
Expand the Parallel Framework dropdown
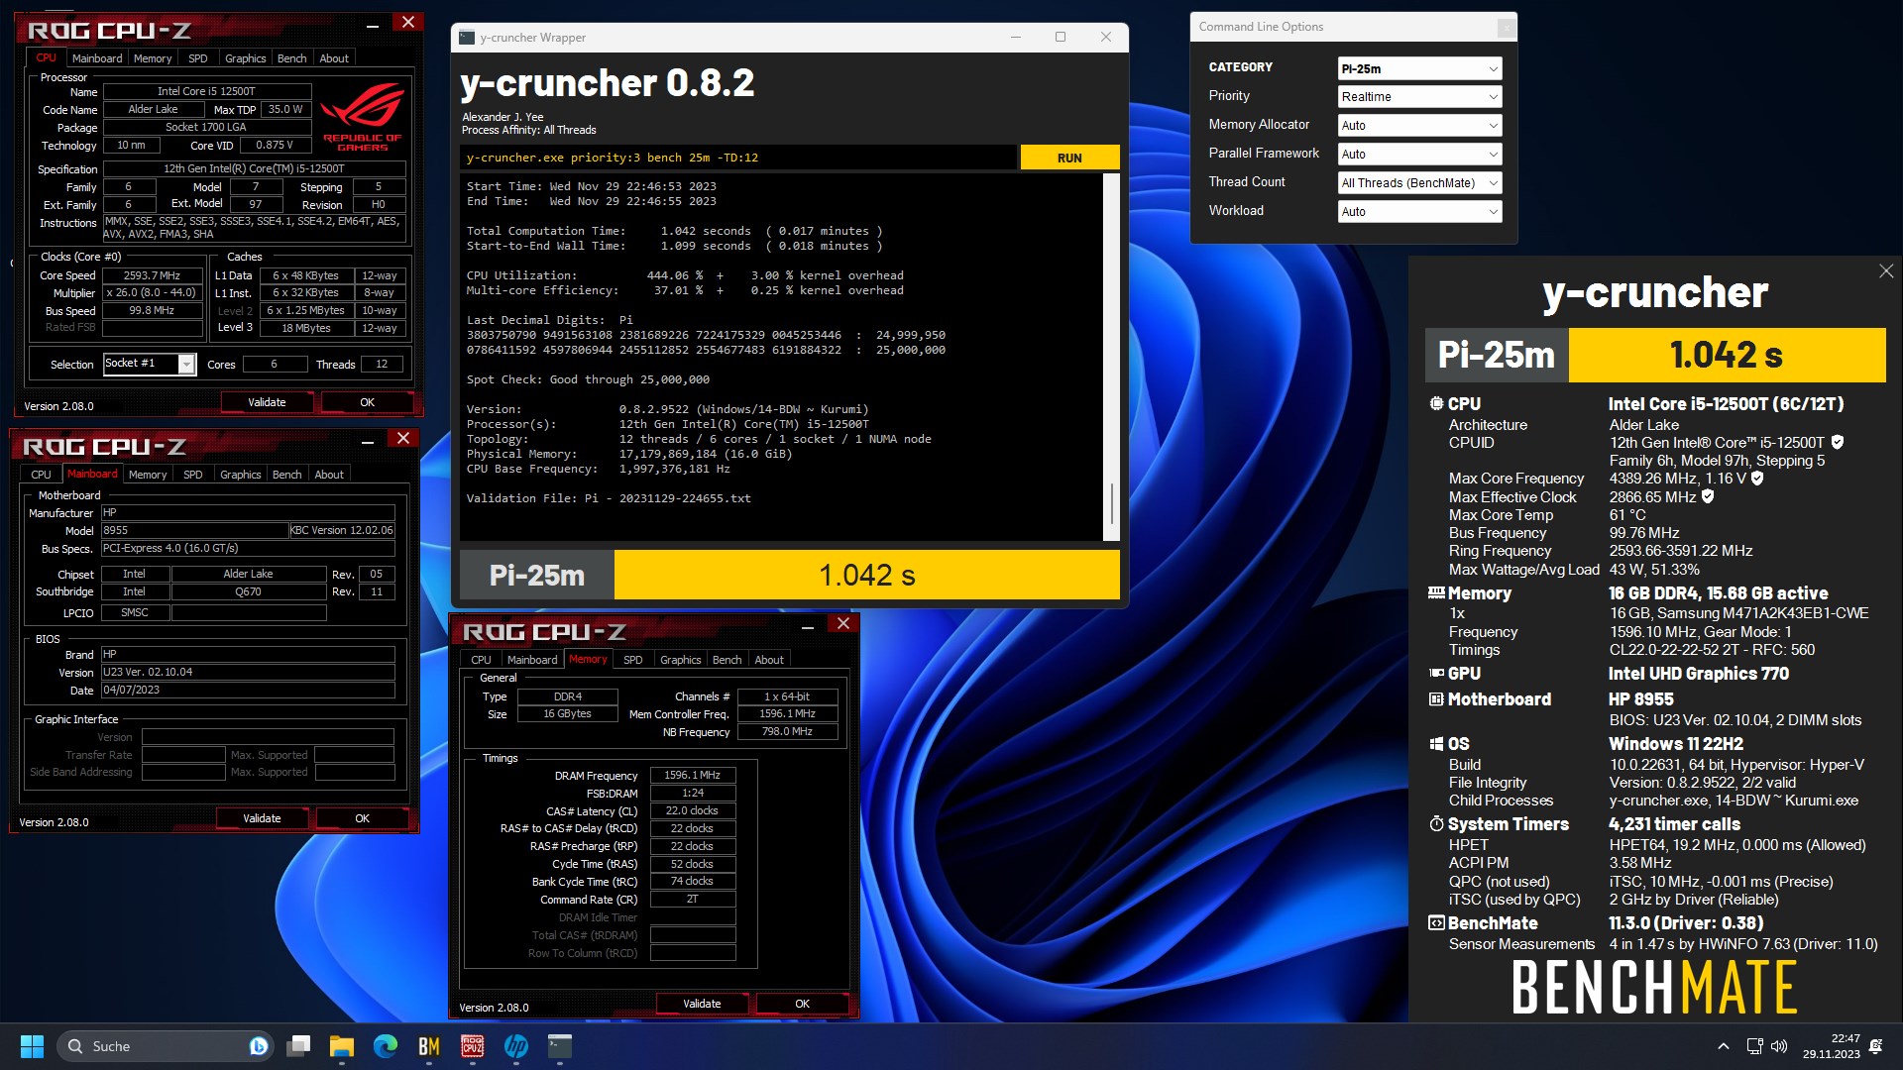(x=1419, y=155)
